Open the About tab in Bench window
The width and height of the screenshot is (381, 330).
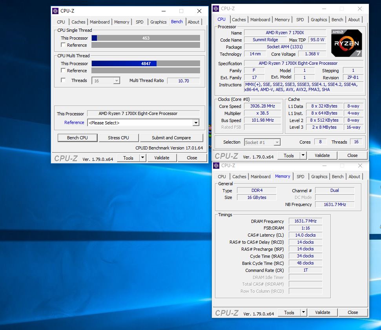tap(193, 22)
